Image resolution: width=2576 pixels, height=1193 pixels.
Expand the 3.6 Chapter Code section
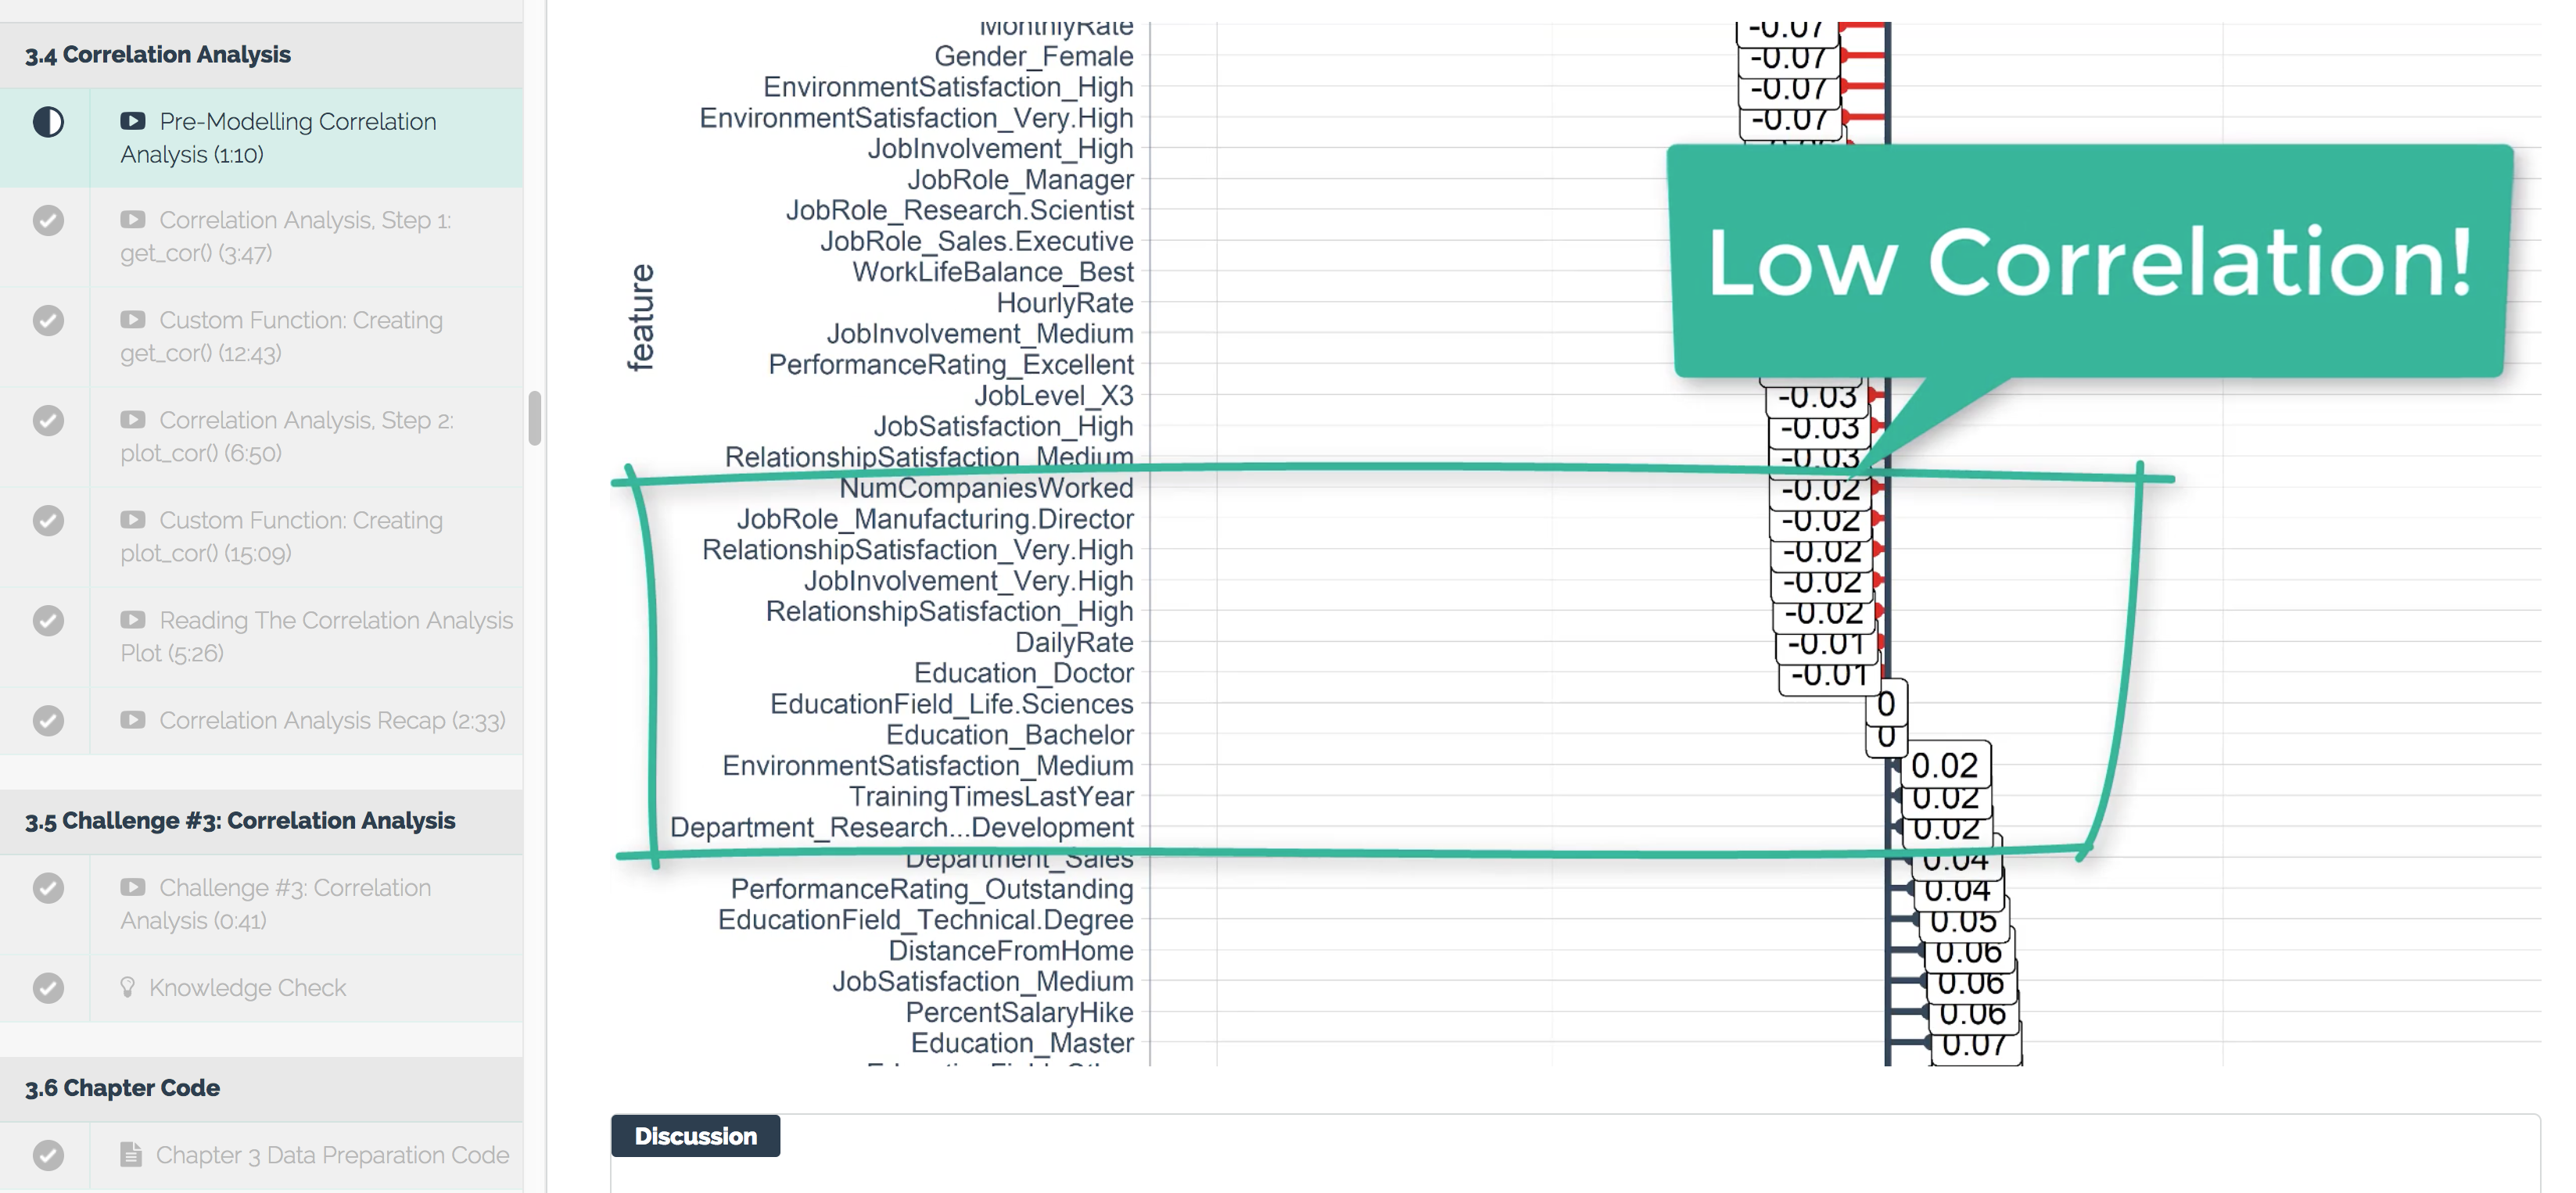pos(261,1088)
